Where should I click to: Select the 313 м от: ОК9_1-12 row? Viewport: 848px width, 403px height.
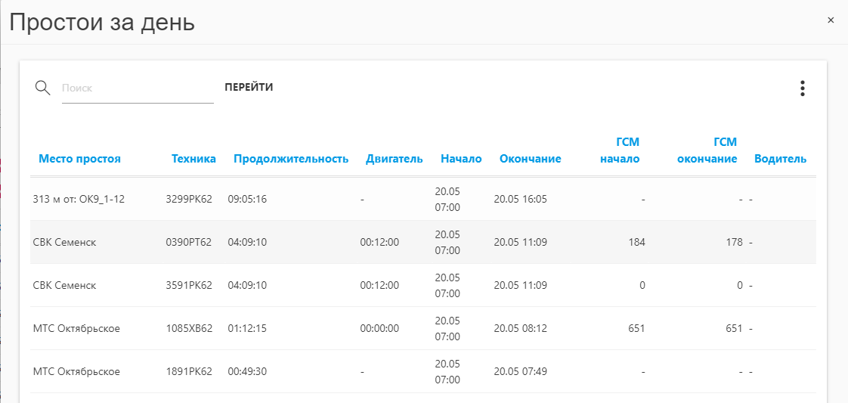(423, 199)
